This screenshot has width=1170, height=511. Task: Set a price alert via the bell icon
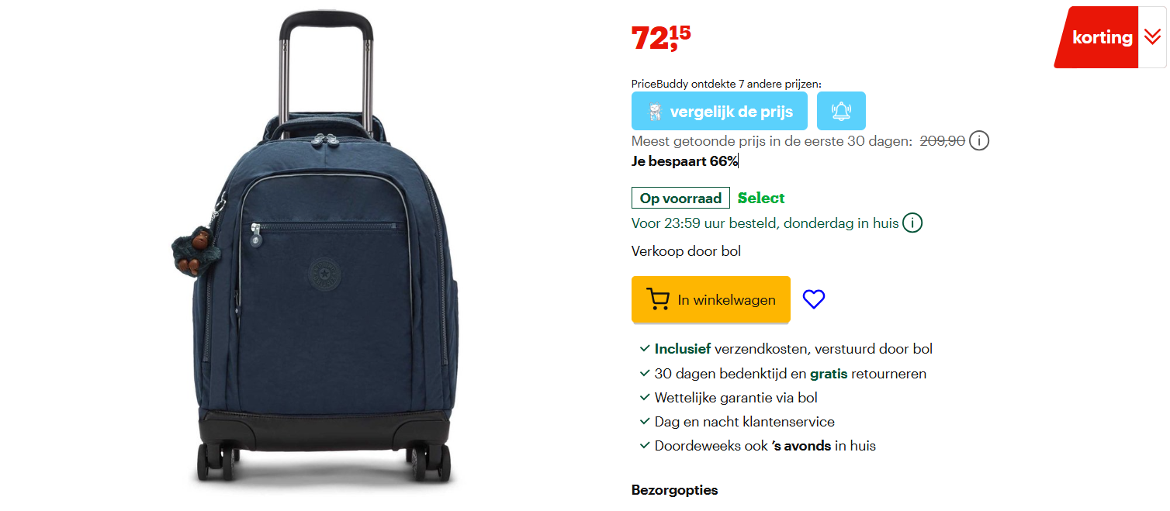pos(841,110)
